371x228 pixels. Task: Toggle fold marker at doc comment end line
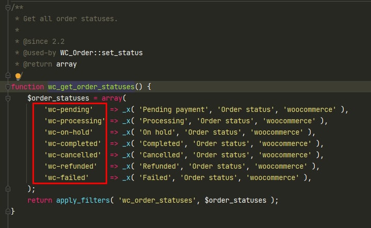tap(8, 75)
